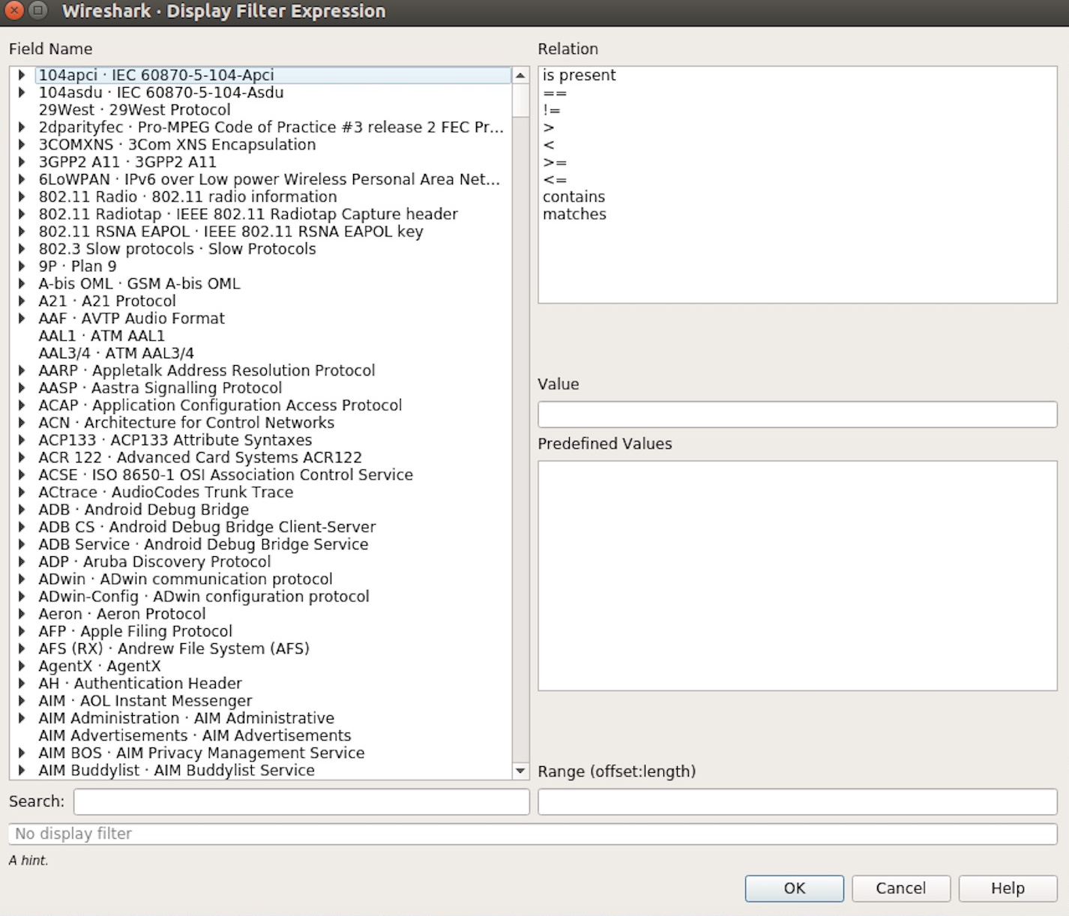The width and height of the screenshot is (1069, 916).
Task: Expand the AARP Appletalk Address Resolution entry
Action: click(x=21, y=370)
